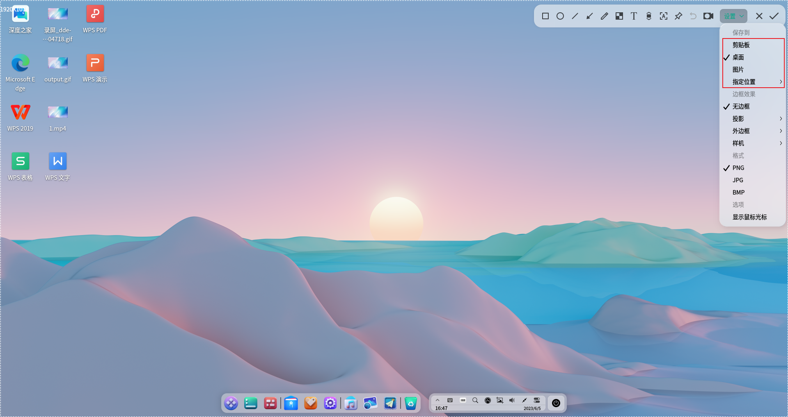The image size is (788, 417).
Task: Select the 无边框 border option
Action: (753, 107)
